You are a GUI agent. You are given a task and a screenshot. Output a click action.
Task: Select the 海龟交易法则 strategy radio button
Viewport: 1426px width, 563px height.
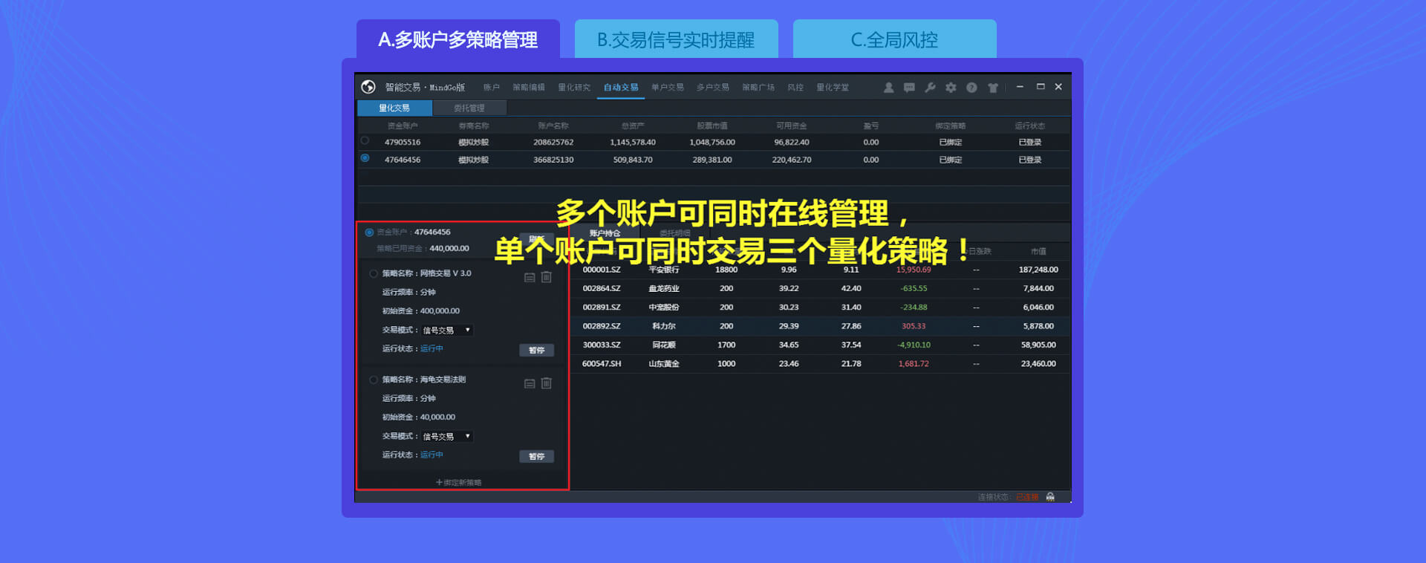tap(374, 380)
